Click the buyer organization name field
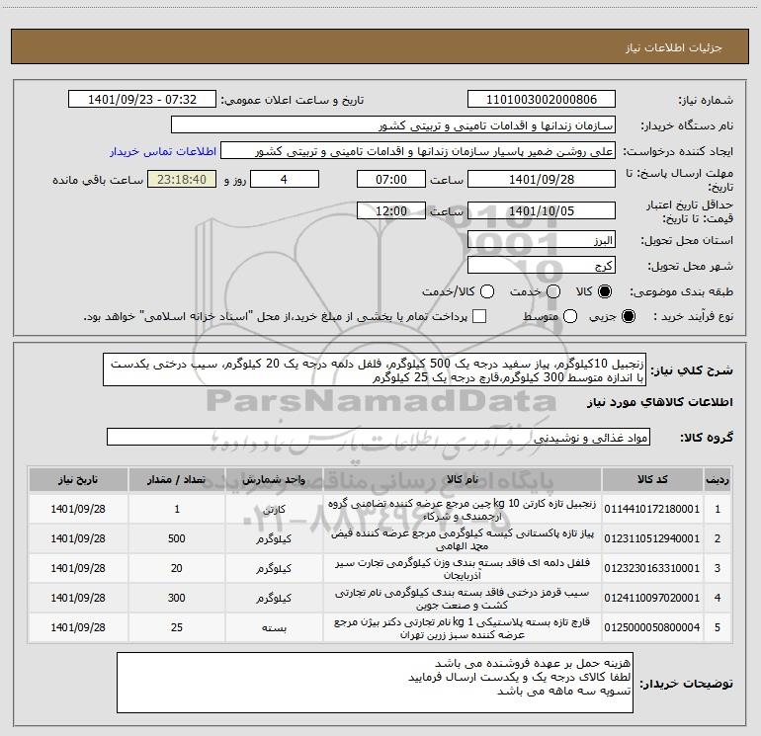The image size is (761, 736). (393, 124)
